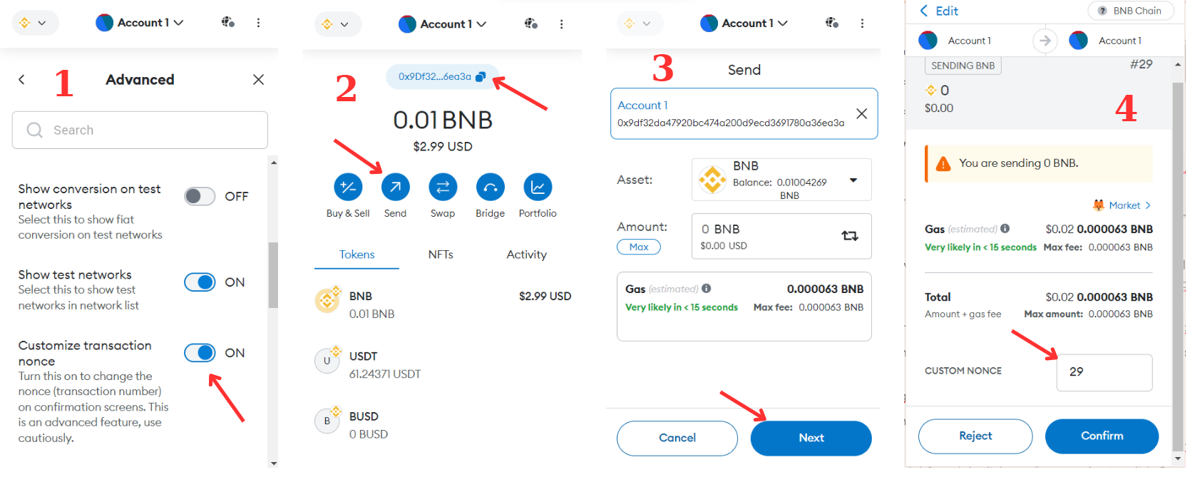Switch to the NFTs tab

441,255
